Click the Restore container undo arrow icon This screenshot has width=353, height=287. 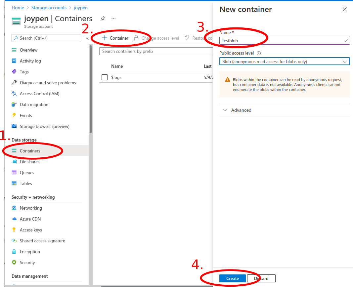click(x=187, y=38)
